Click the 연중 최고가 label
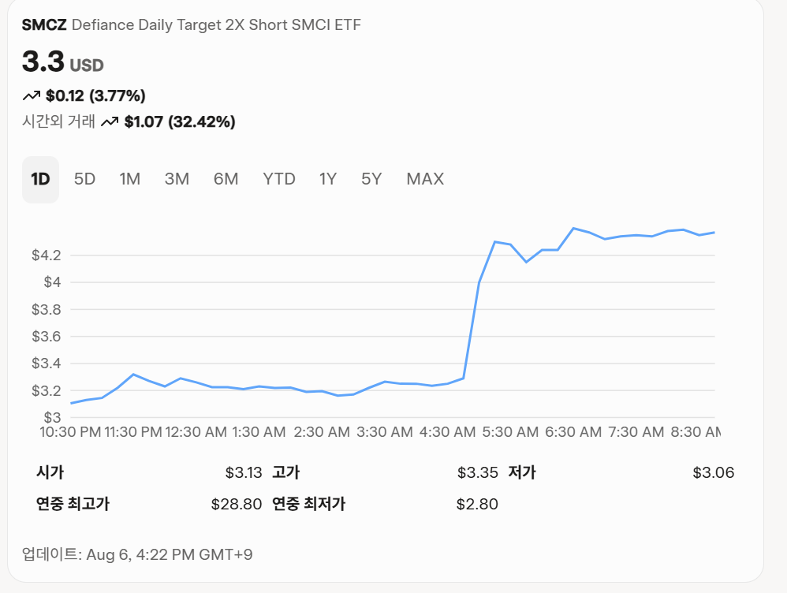 73,504
